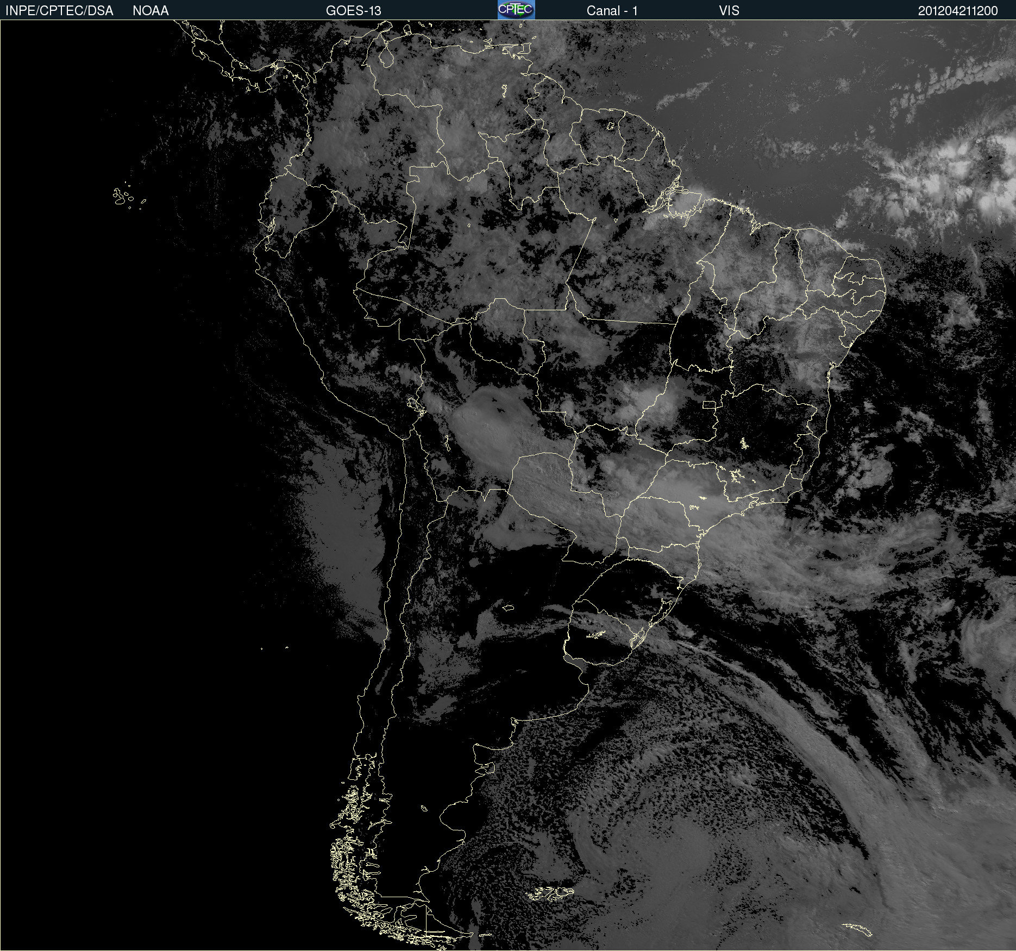Select the Canal - 1 label
Viewport: 1016px width, 951px height.
[612, 11]
